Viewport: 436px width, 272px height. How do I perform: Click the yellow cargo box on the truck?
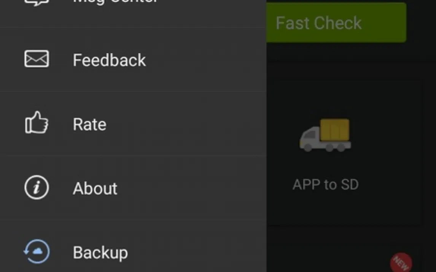(334, 130)
